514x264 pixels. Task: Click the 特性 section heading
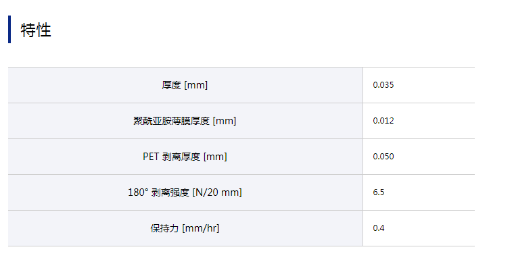36,30
